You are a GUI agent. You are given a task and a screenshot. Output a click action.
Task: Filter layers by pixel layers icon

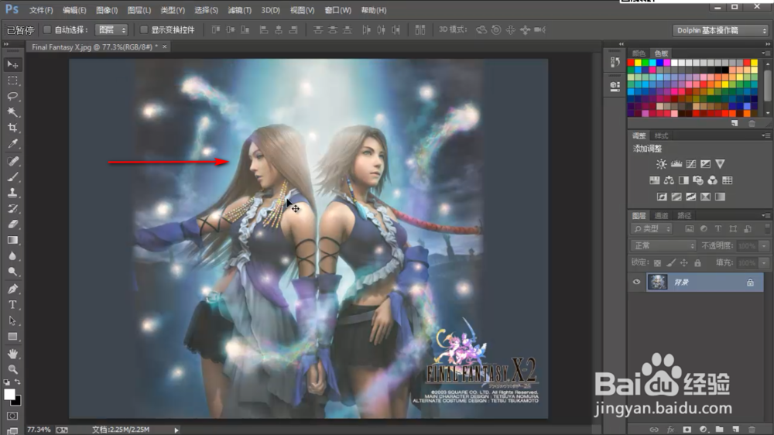(689, 229)
